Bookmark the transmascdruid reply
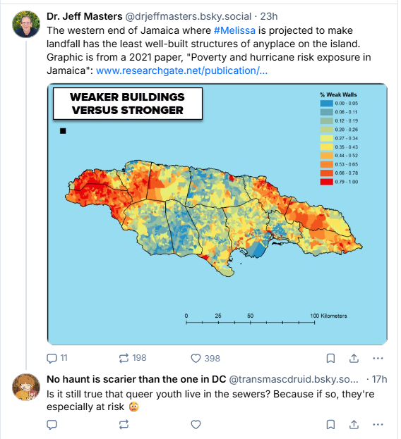Image resolution: width=401 pixels, height=439 pixels. pyautogui.click(x=330, y=424)
